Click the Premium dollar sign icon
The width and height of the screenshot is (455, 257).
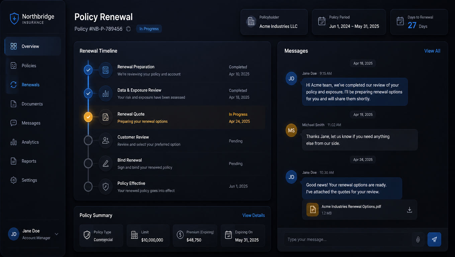point(180,235)
